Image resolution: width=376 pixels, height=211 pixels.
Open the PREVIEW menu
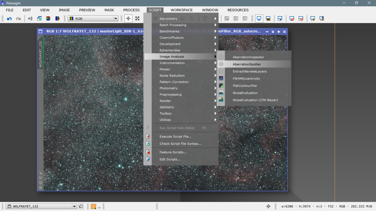(87, 10)
